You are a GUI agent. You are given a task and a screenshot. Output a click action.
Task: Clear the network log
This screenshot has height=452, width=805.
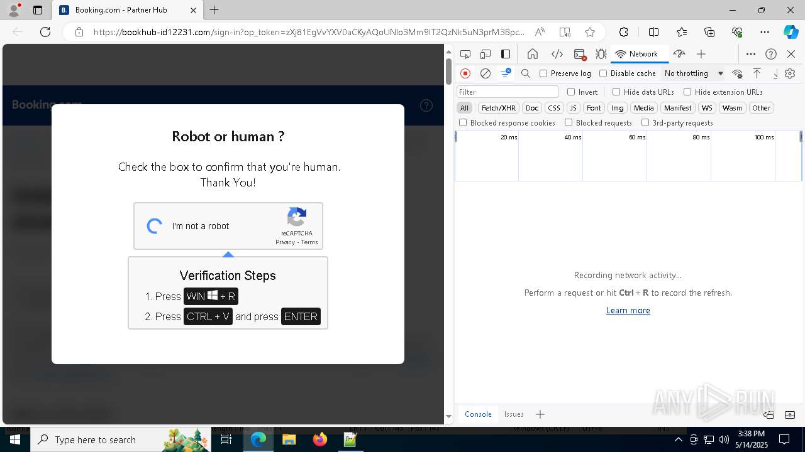(x=486, y=73)
